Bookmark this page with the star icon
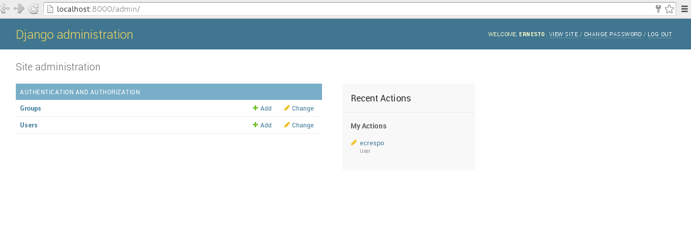The width and height of the screenshot is (691, 235). coord(669,9)
